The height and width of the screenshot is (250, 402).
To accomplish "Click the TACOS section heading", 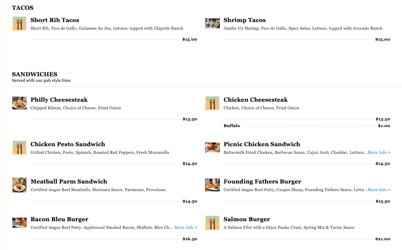I will (23, 8).
